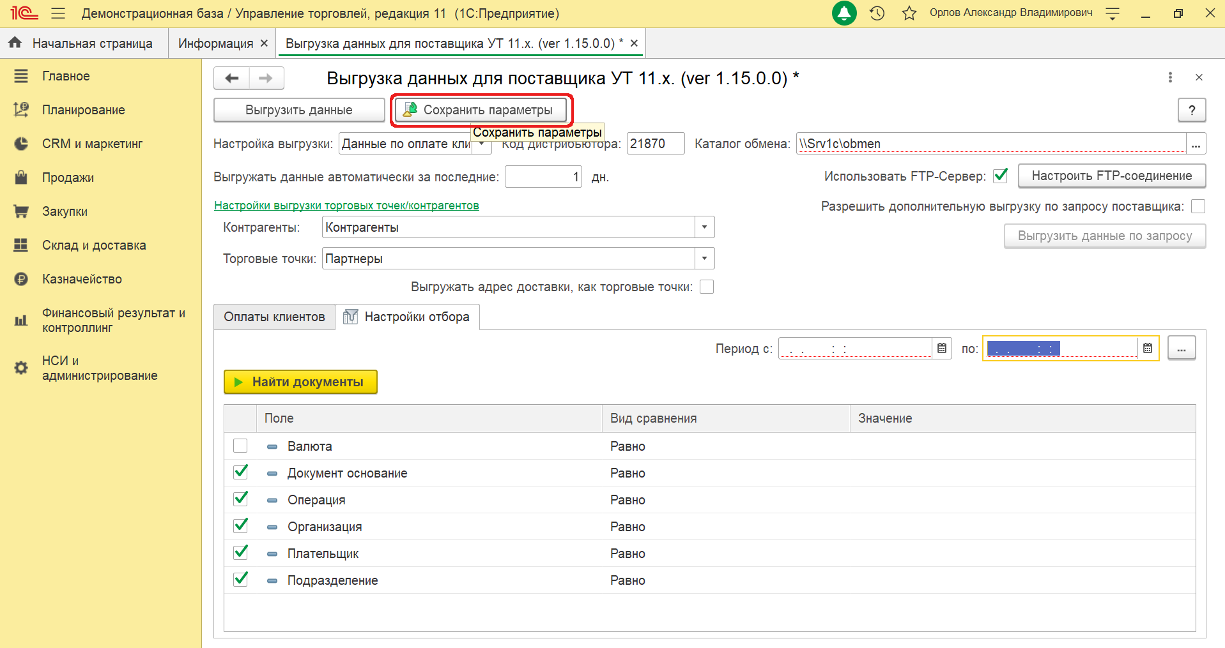Uncheck Документ основание filter row
The width and height of the screenshot is (1225, 648).
(240, 472)
